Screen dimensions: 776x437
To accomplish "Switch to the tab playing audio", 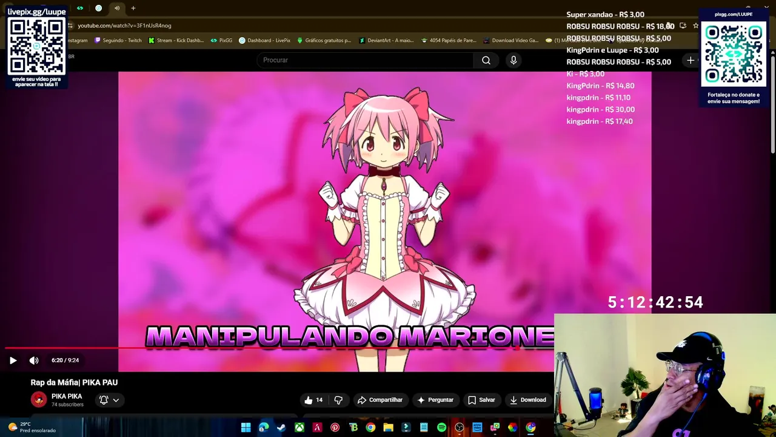I will (x=117, y=8).
